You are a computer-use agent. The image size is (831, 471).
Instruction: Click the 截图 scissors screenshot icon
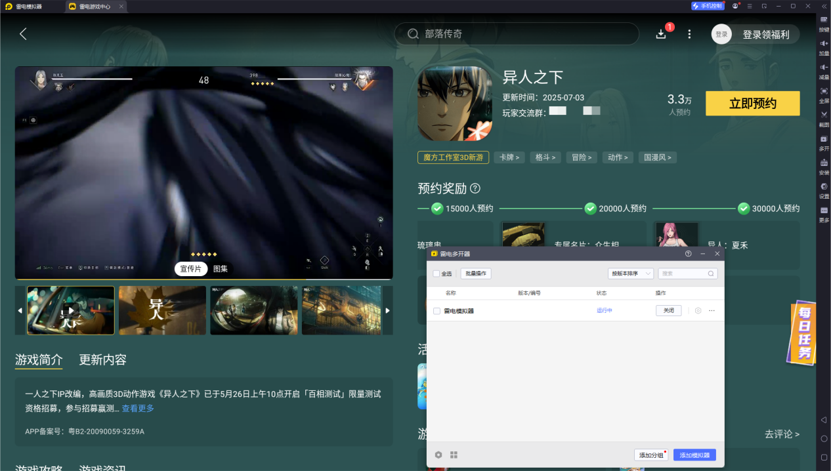824,117
